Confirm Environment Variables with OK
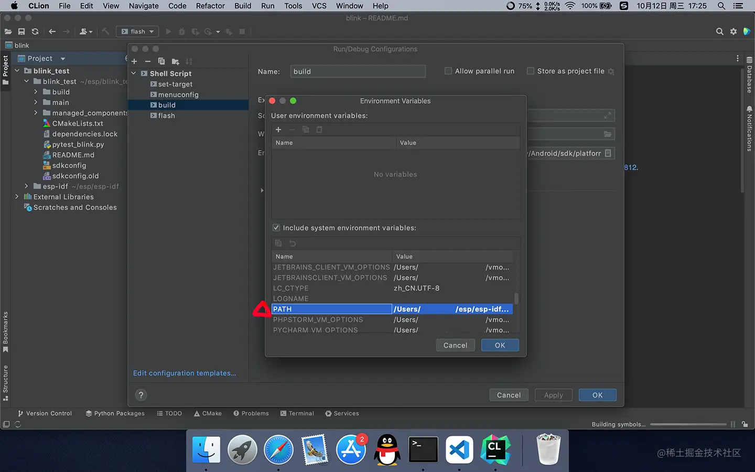 click(x=500, y=345)
